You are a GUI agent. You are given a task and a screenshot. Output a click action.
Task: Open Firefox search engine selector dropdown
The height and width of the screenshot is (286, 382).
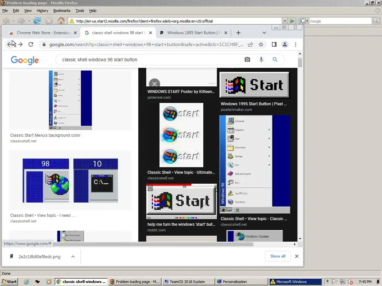(x=304, y=21)
